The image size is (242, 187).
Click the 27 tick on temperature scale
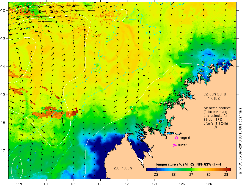point(191,175)
